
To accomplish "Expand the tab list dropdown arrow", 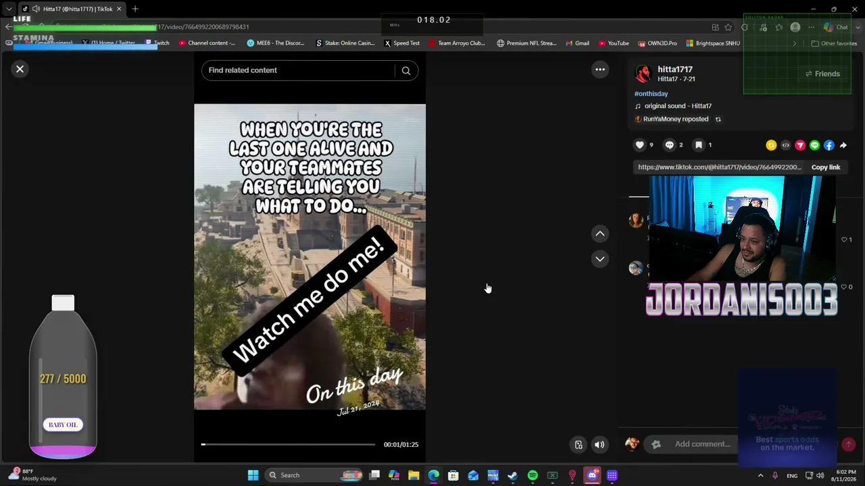I will (9, 9).
